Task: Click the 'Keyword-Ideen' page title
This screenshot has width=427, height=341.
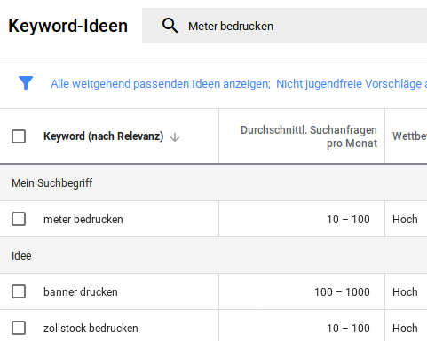Action: 67,26
